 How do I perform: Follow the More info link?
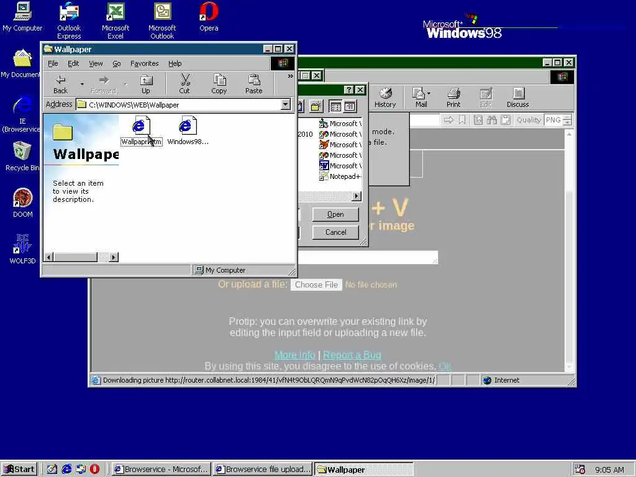[295, 355]
